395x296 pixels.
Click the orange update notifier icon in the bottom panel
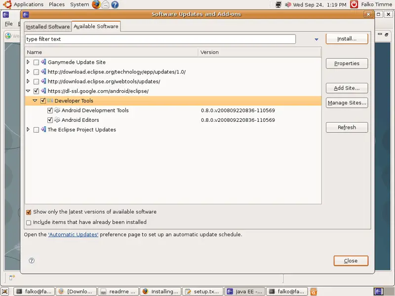point(314,292)
